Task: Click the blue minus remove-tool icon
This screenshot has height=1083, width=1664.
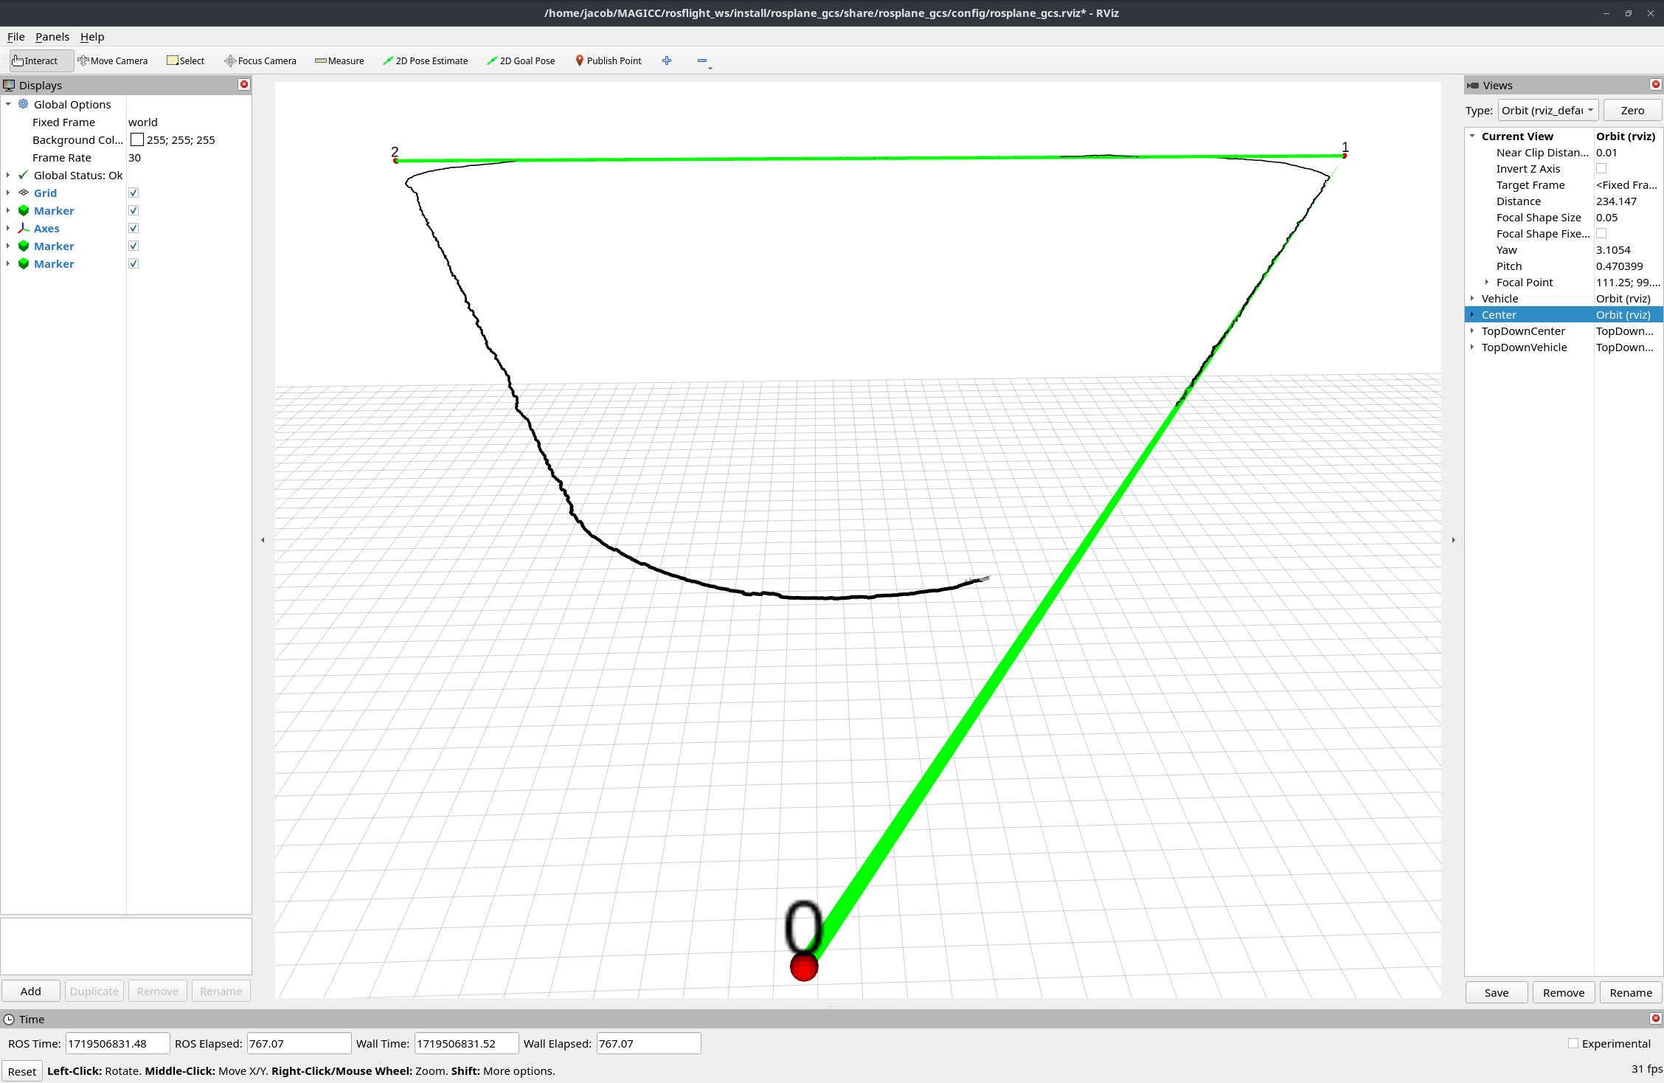Action: click(702, 60)
